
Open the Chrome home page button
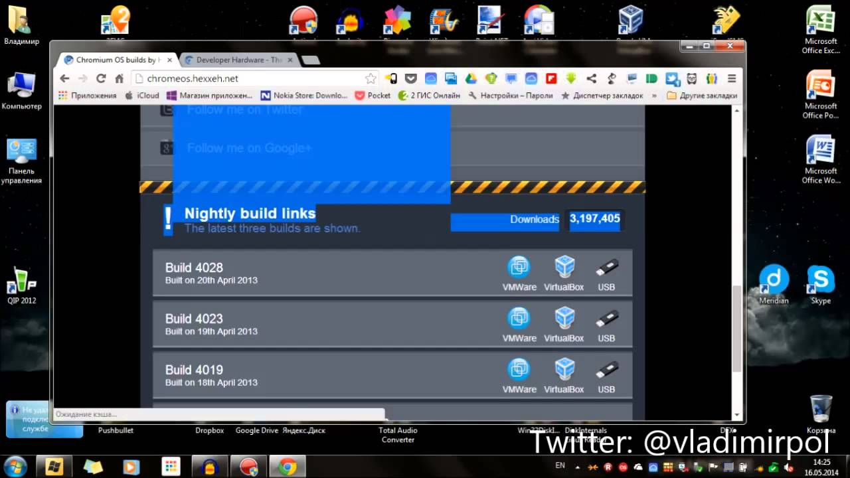point(119,78)
